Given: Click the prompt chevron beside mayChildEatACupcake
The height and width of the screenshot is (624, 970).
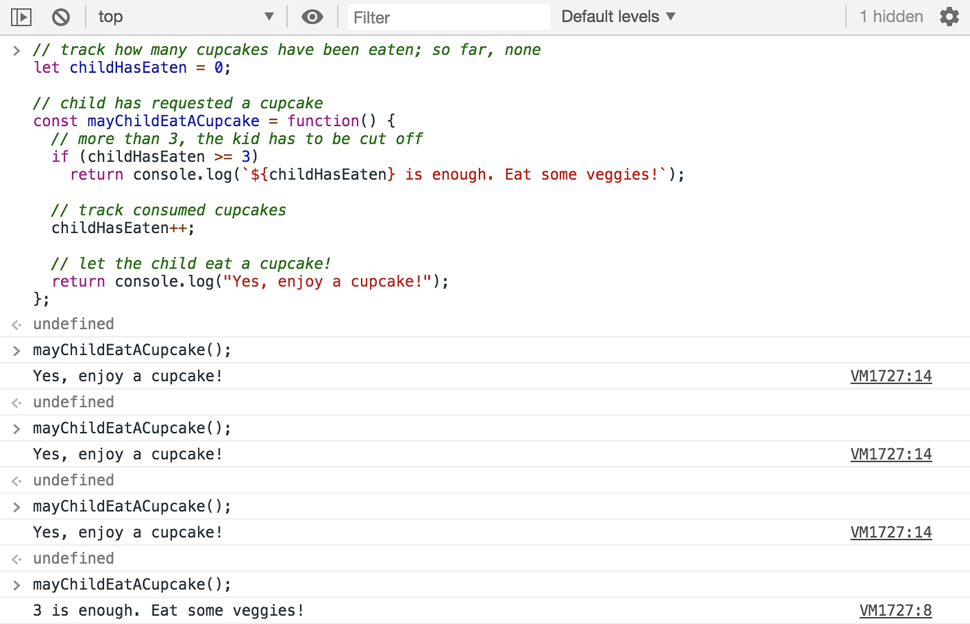Looking at the screenshot, I should pyautogui.click(x=16, y=350).
